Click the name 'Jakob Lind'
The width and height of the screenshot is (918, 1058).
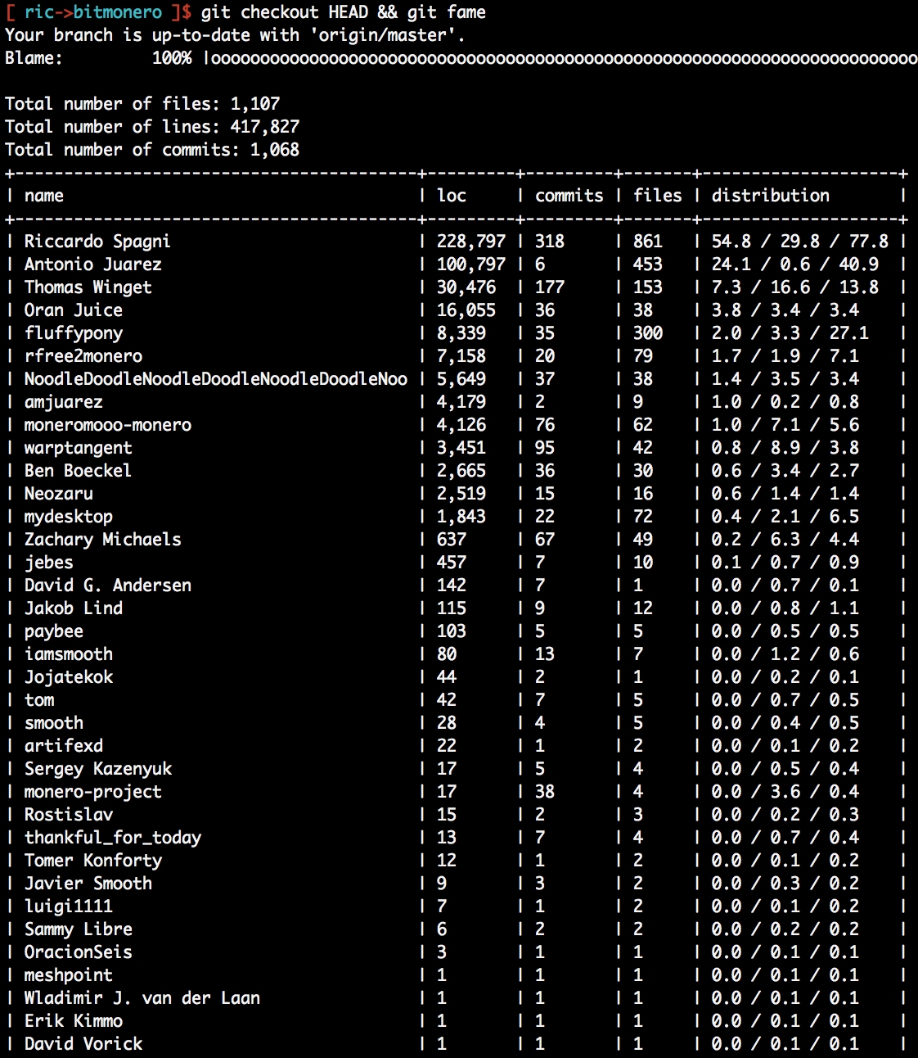point(74,608)
